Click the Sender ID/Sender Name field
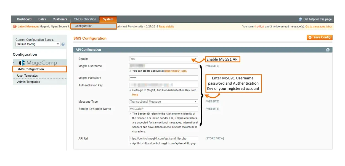Screen dimensions: 345x166 pyautogui.click(x=163, y=109)
